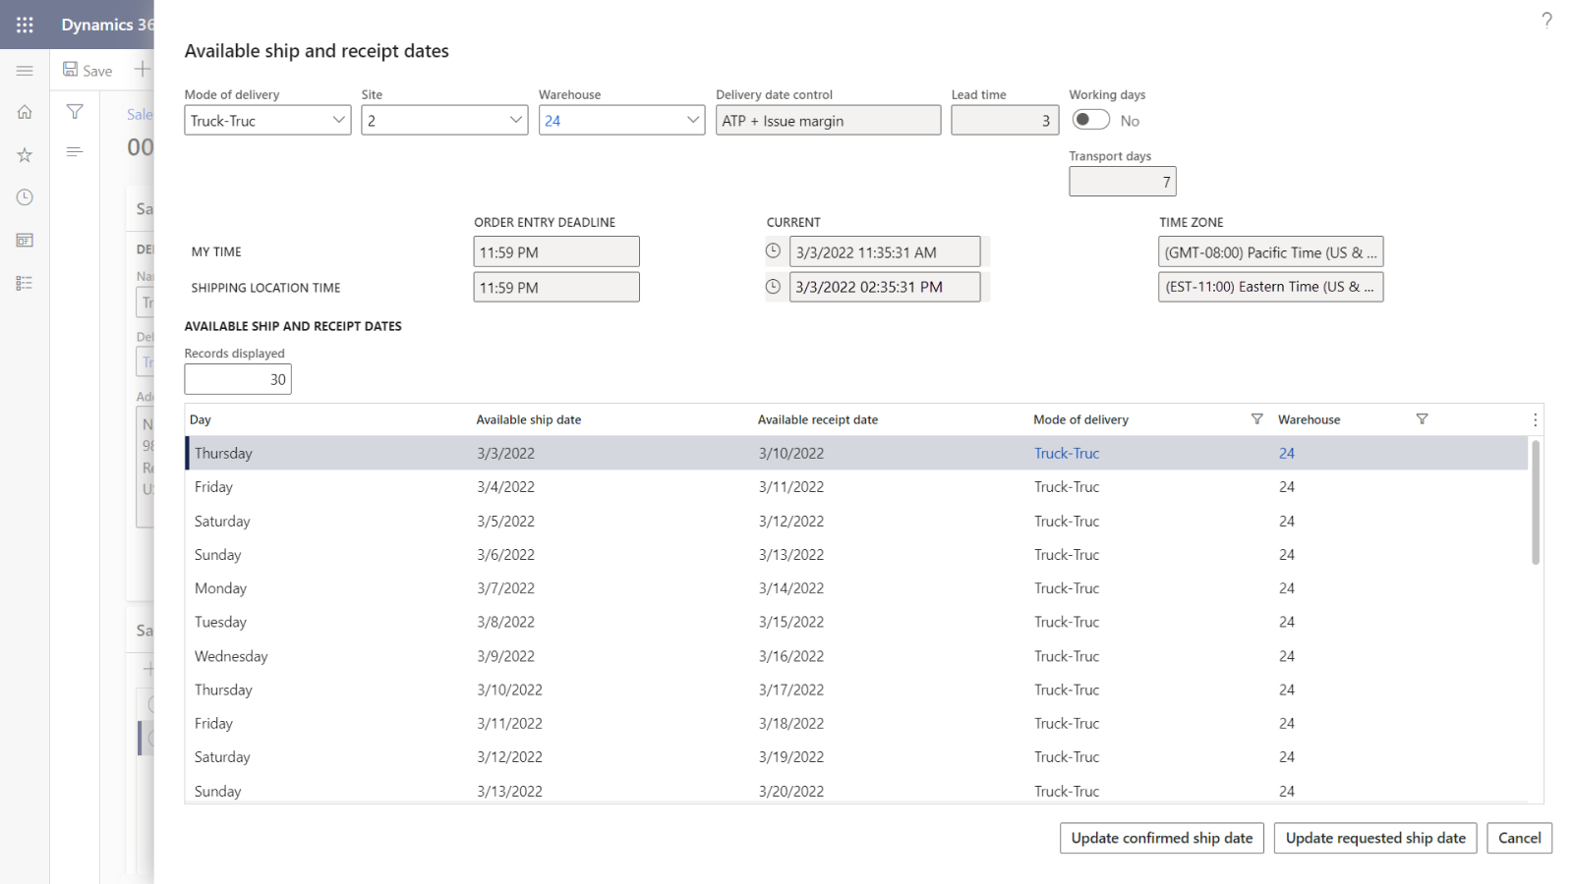
Task: Go to the Home icon
Action: click(25, 112)
